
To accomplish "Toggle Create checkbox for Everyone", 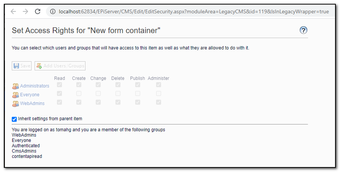I will tap(79, 93).
